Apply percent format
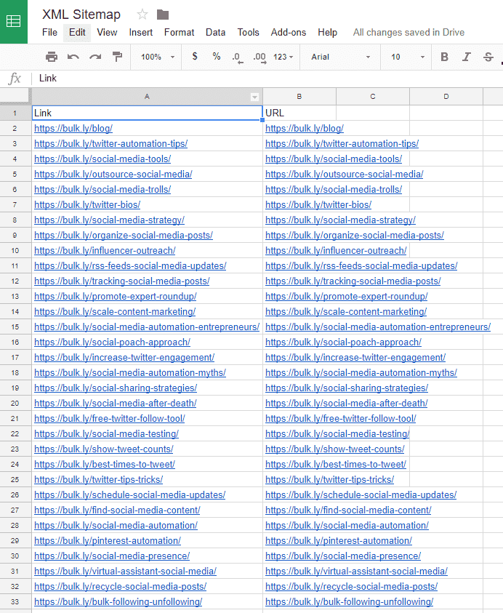 click(217, 57)
